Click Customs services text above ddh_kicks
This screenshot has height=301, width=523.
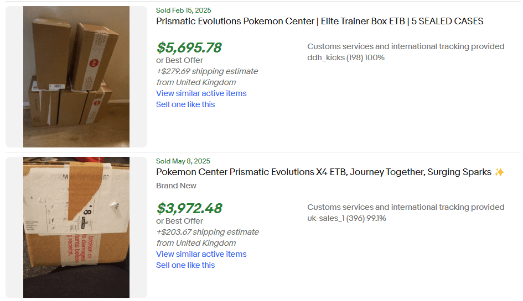(x=406, y=46)
